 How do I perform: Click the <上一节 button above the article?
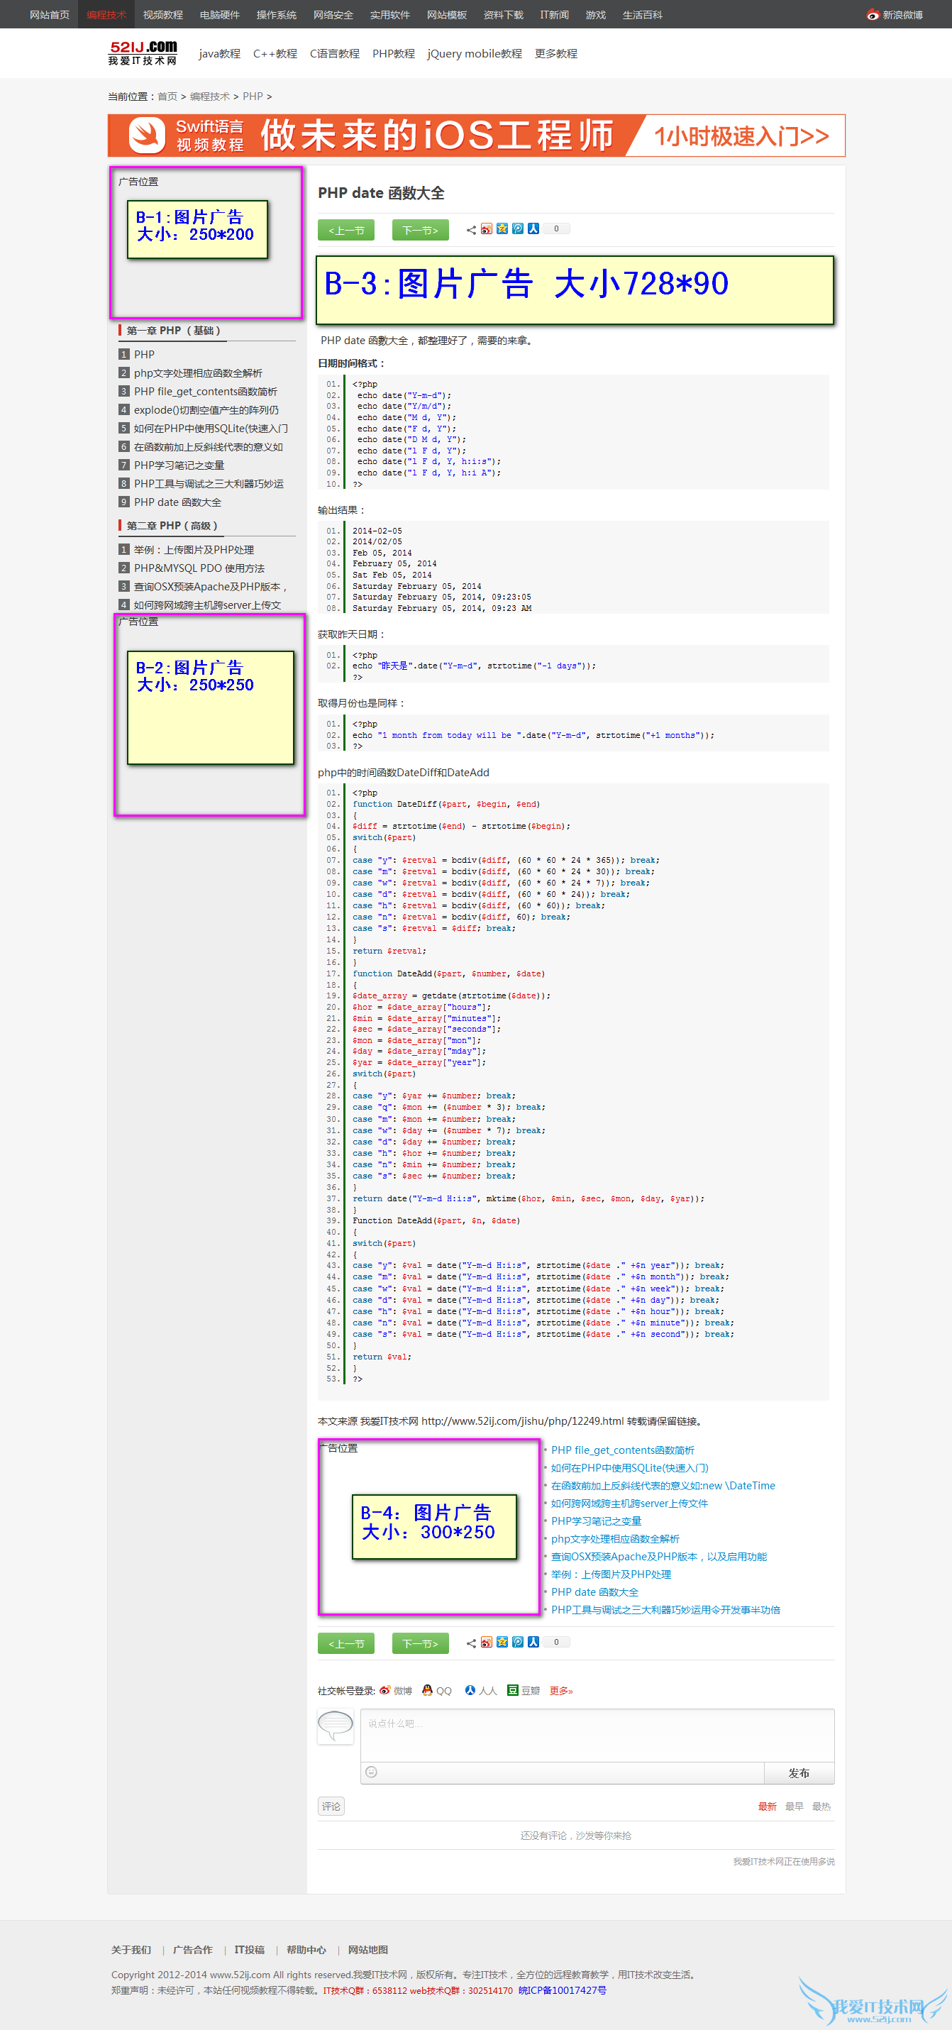pos(346,230)
